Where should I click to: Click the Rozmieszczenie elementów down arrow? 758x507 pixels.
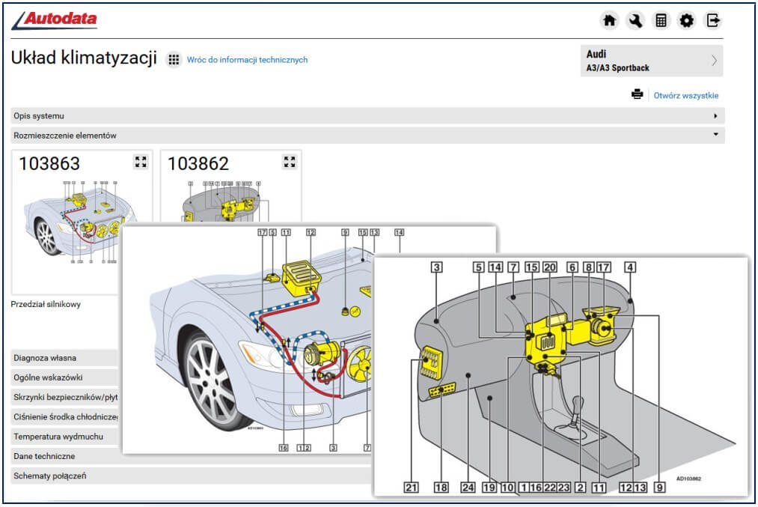pyautogui.click(x=715, y=135)
